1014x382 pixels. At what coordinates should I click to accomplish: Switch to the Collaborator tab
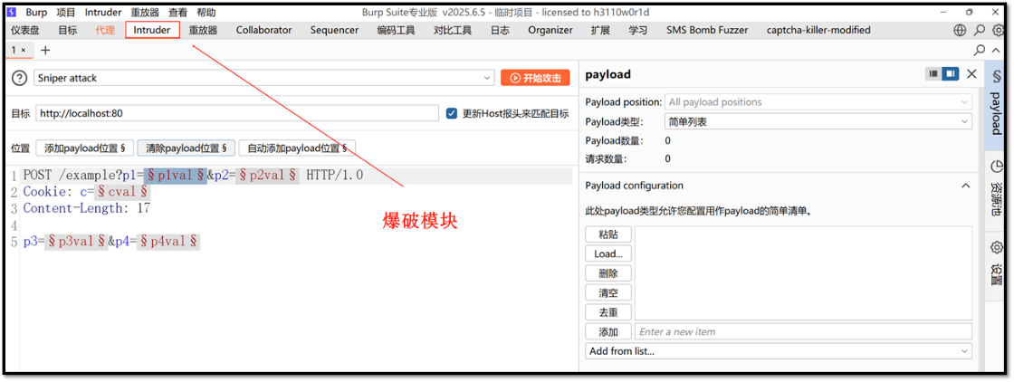coord(263,31)
